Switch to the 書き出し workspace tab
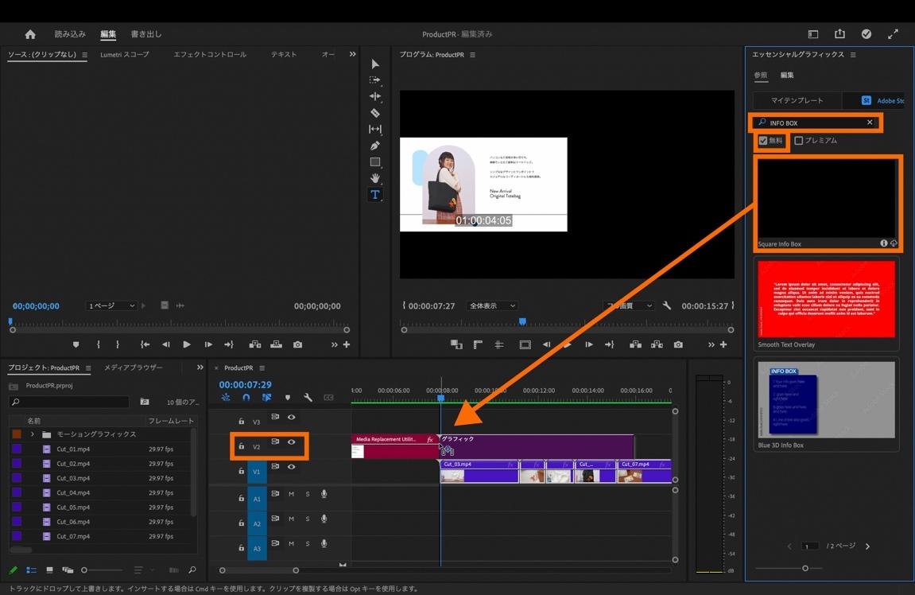This screenshot has width=915, height=595. (x=146, y=34)
